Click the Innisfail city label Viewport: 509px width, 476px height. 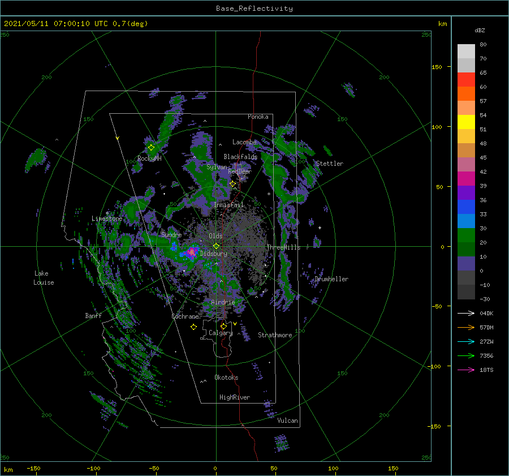(228, 205)
